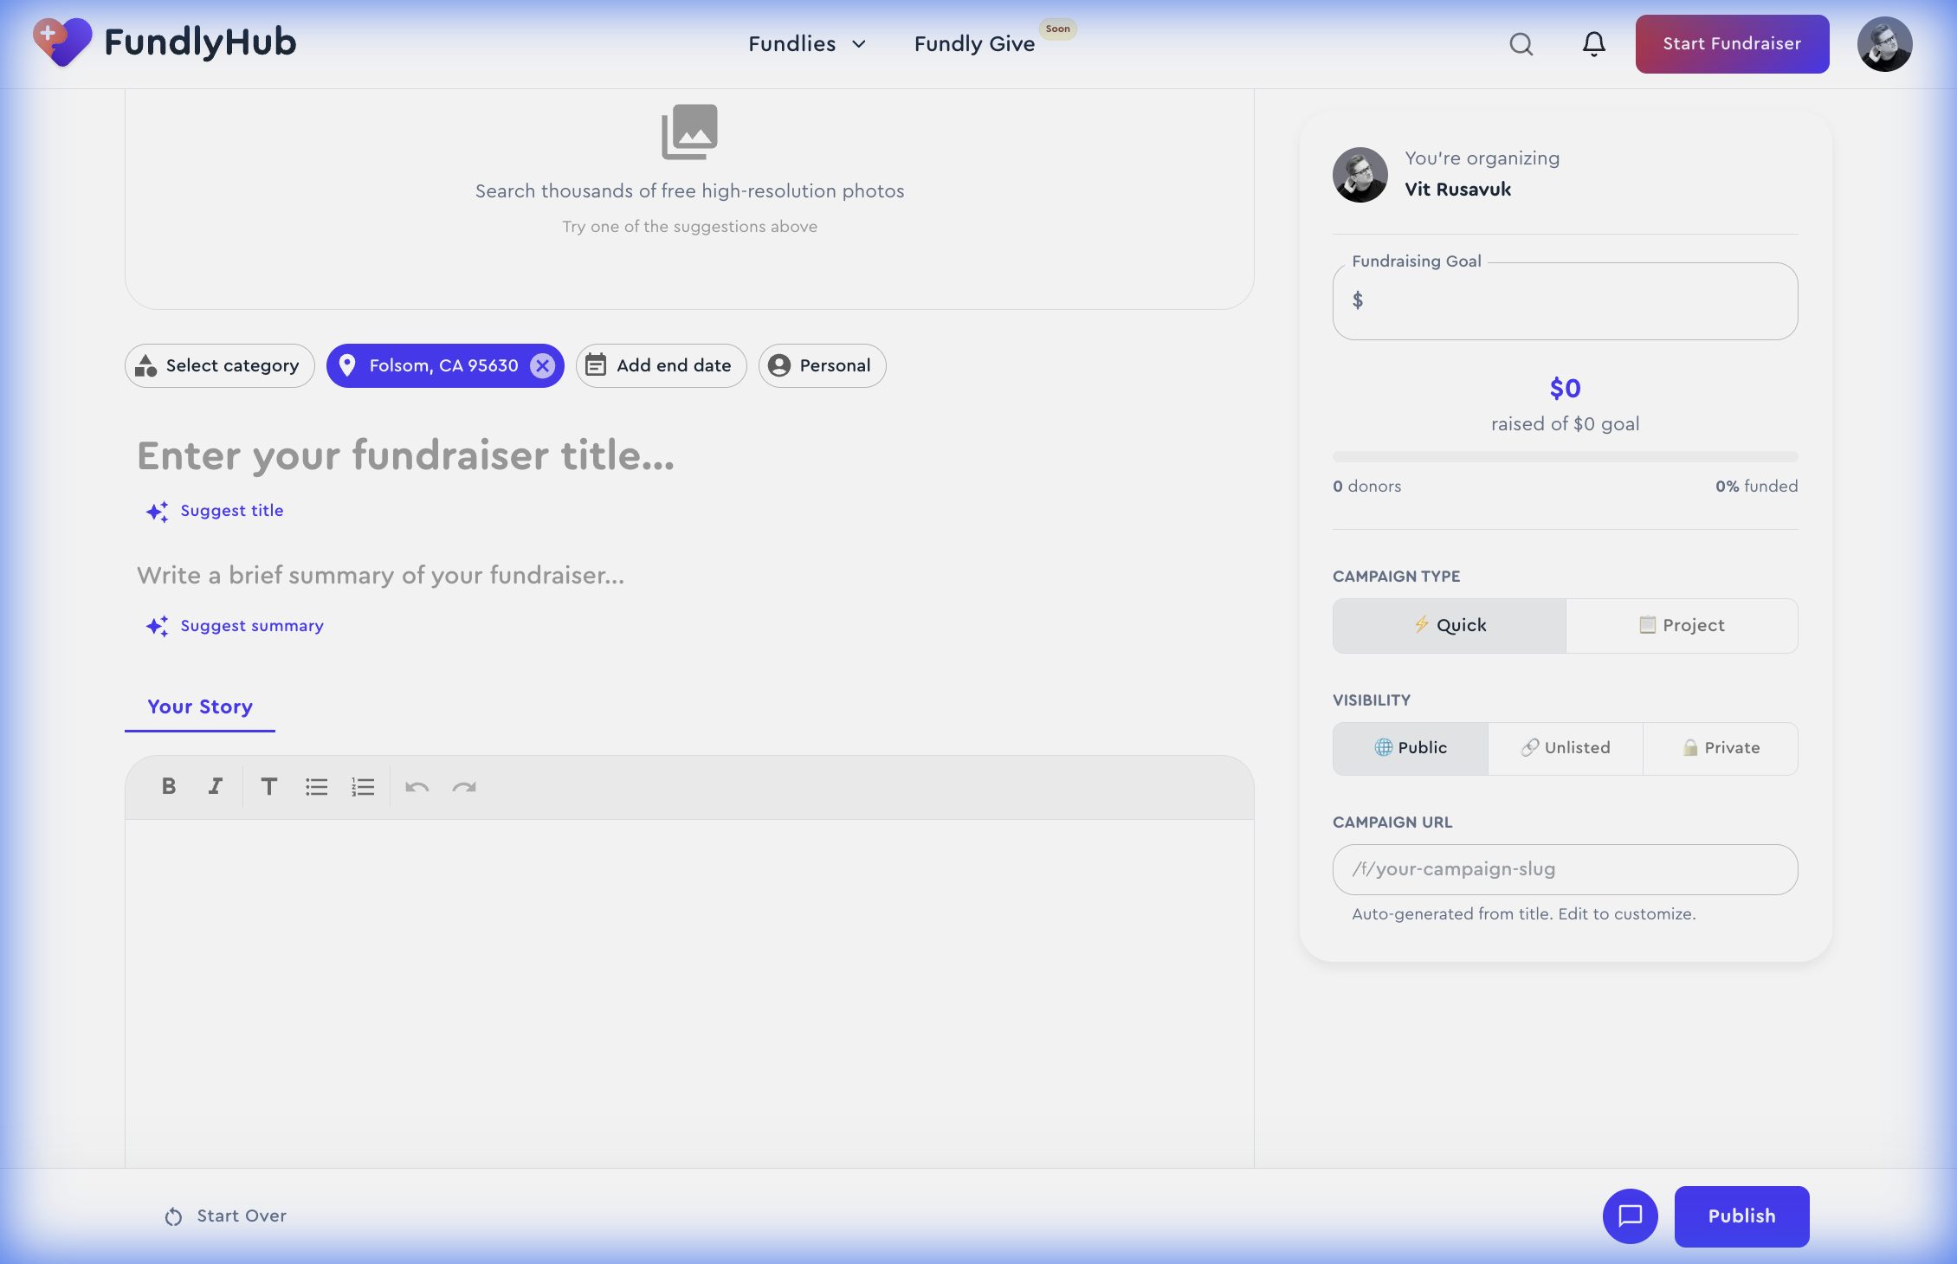Click the undo arrow in editor
Screen dimensions: 1957x1264
[x=417, y=786]
